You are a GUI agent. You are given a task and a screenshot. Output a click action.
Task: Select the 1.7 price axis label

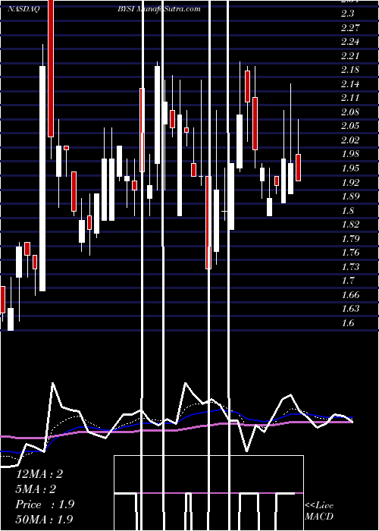coord(348,281)
